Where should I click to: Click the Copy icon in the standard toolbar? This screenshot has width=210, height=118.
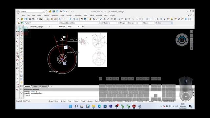48,19
